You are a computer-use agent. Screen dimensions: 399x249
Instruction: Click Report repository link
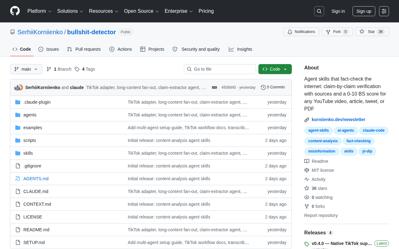coord(321,215)
